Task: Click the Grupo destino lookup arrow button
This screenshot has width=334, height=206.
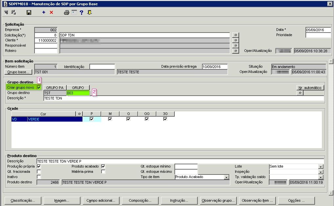Action: point(300,93)
